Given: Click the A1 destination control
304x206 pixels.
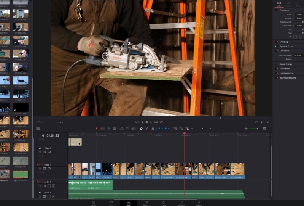Looking at the screenshot, I should pyautogui.click(x=40, y=182).
